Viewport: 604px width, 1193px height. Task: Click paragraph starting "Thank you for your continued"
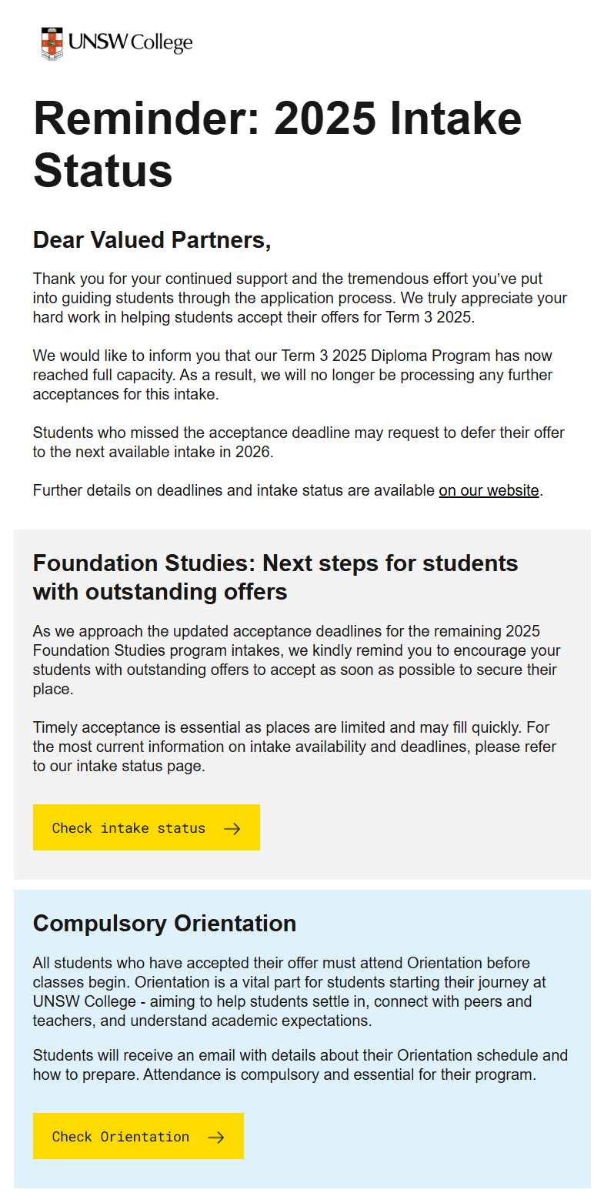(x=300, y=298)
